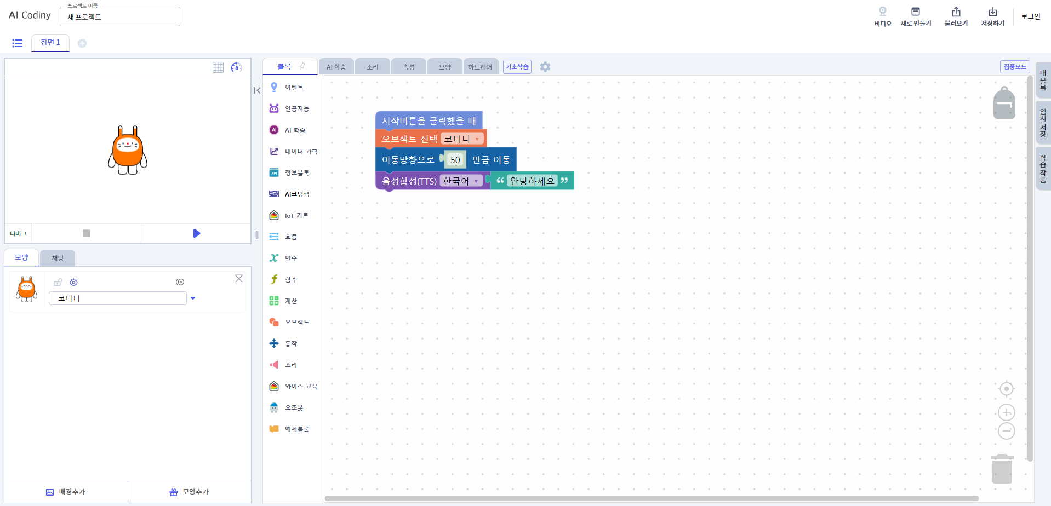Click the 로그인 login link
The image size is (1051, 506).
click(x=1030, y=16)
